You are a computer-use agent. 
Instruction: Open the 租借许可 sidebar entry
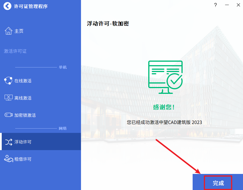pos(23,159)
